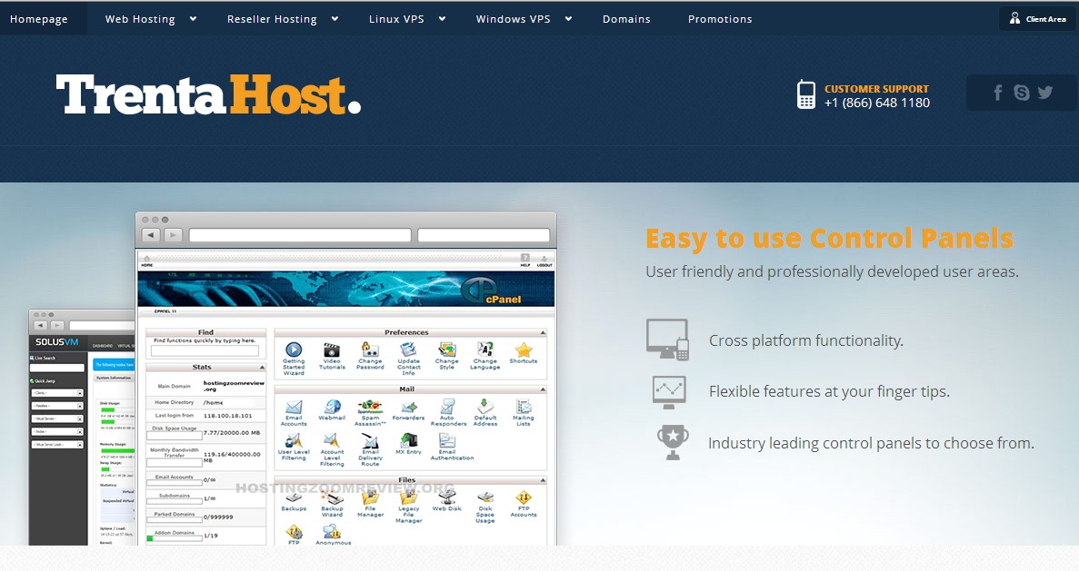This screenshot has height=571, width=1079.
Task: Open the Change Language icon
Action: click(x=485, y=349)
